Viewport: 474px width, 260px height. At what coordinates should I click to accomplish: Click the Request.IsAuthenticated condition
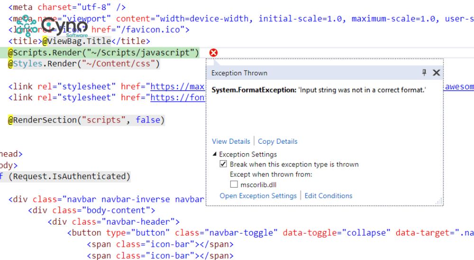pos(69,176)
